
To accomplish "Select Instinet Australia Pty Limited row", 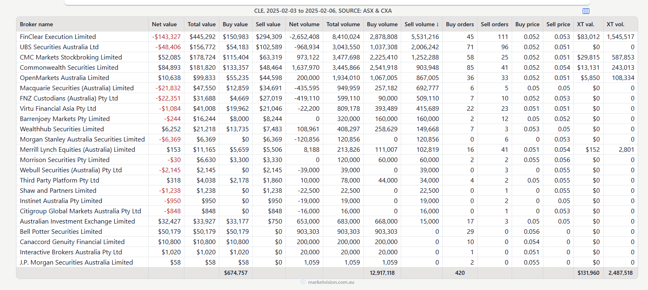I will click(327, 201).
